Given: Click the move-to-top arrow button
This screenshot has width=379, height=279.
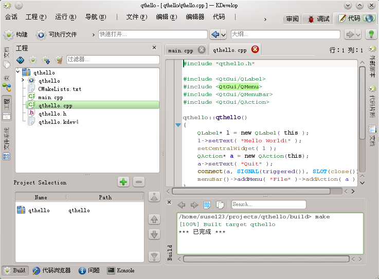Looking at the screenshot, I should pos(154,197).
